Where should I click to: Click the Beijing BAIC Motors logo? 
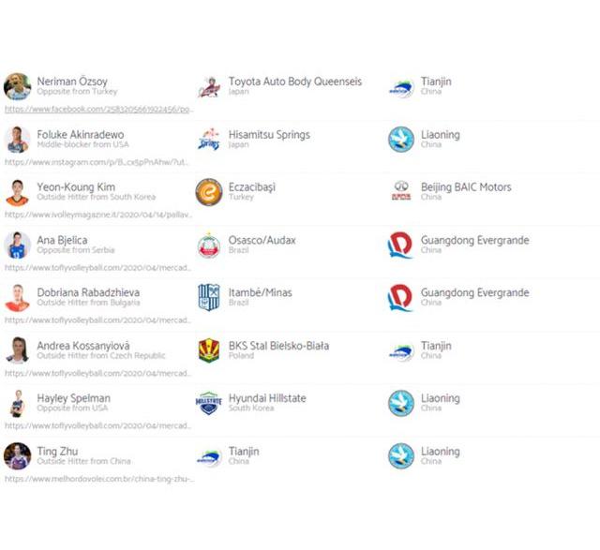coord(401,191)
